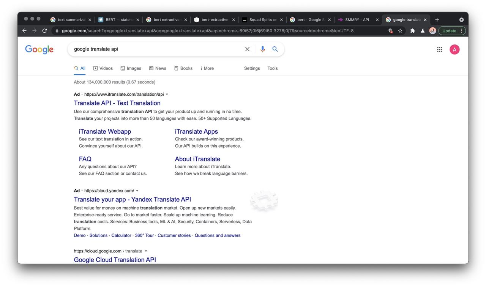
Task: Close the active 'google translat' tab
Action: click(425, 20)
